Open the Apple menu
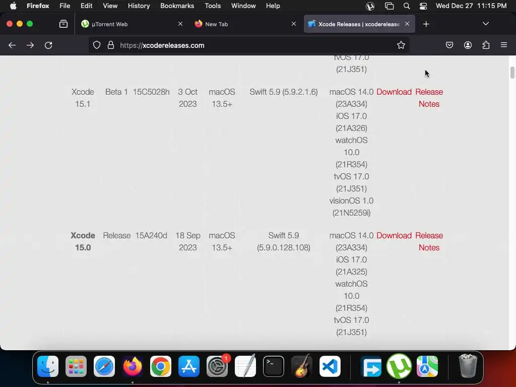 13,6
